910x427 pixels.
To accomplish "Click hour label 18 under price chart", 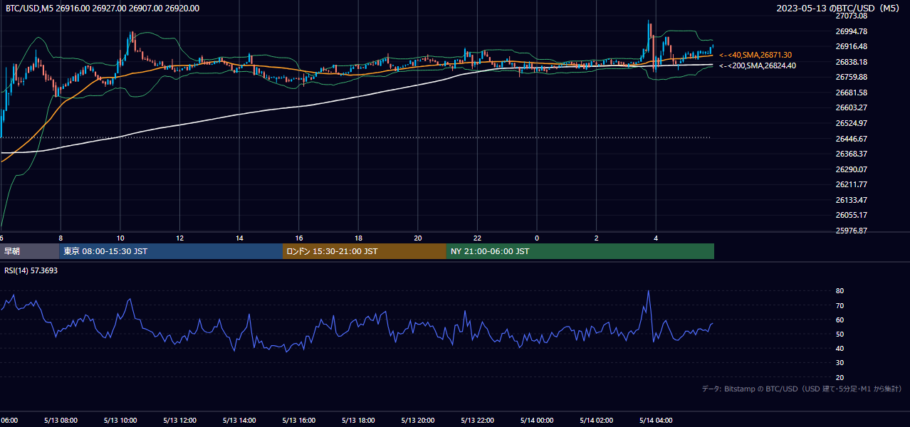I will point(358,238).
